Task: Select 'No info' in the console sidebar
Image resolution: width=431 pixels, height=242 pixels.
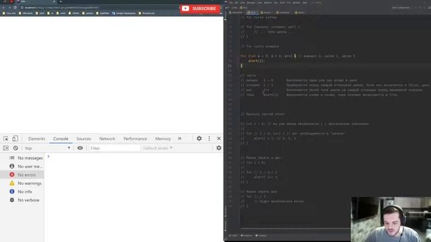Action: pos(22,192)
